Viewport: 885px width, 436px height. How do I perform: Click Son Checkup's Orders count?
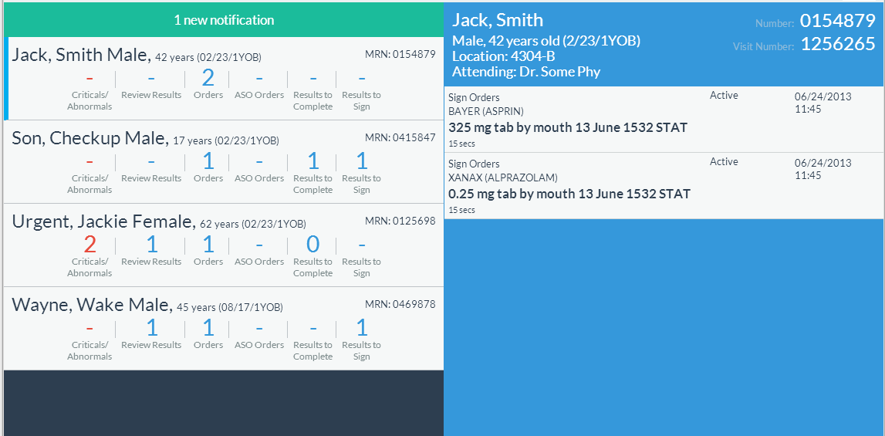[208, 161]
